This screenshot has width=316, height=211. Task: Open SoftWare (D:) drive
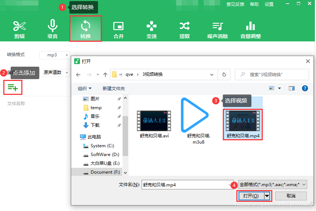[105, 155]
